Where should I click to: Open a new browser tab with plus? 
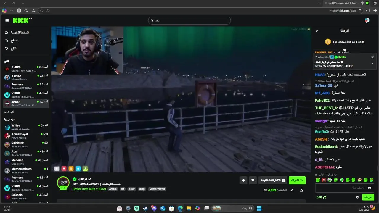(x=319, y=3)
